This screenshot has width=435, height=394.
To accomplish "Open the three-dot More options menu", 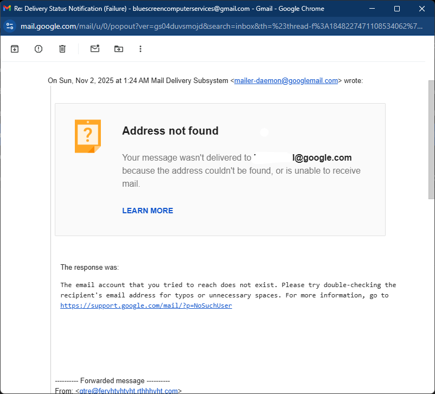I will pos(140,49).
